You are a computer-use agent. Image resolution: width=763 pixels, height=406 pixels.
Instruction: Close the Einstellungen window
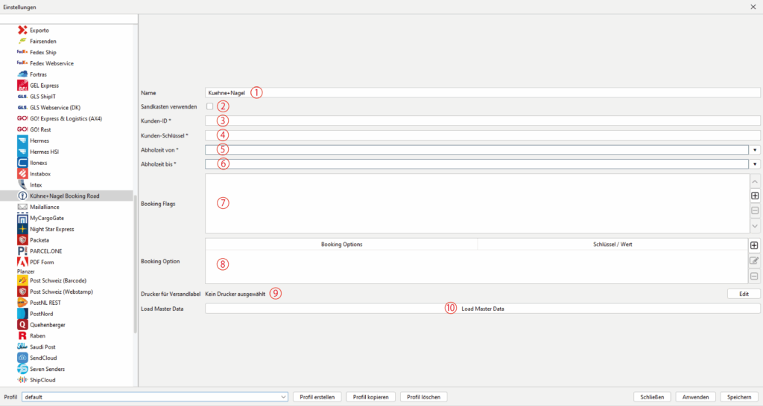[753, 7]
